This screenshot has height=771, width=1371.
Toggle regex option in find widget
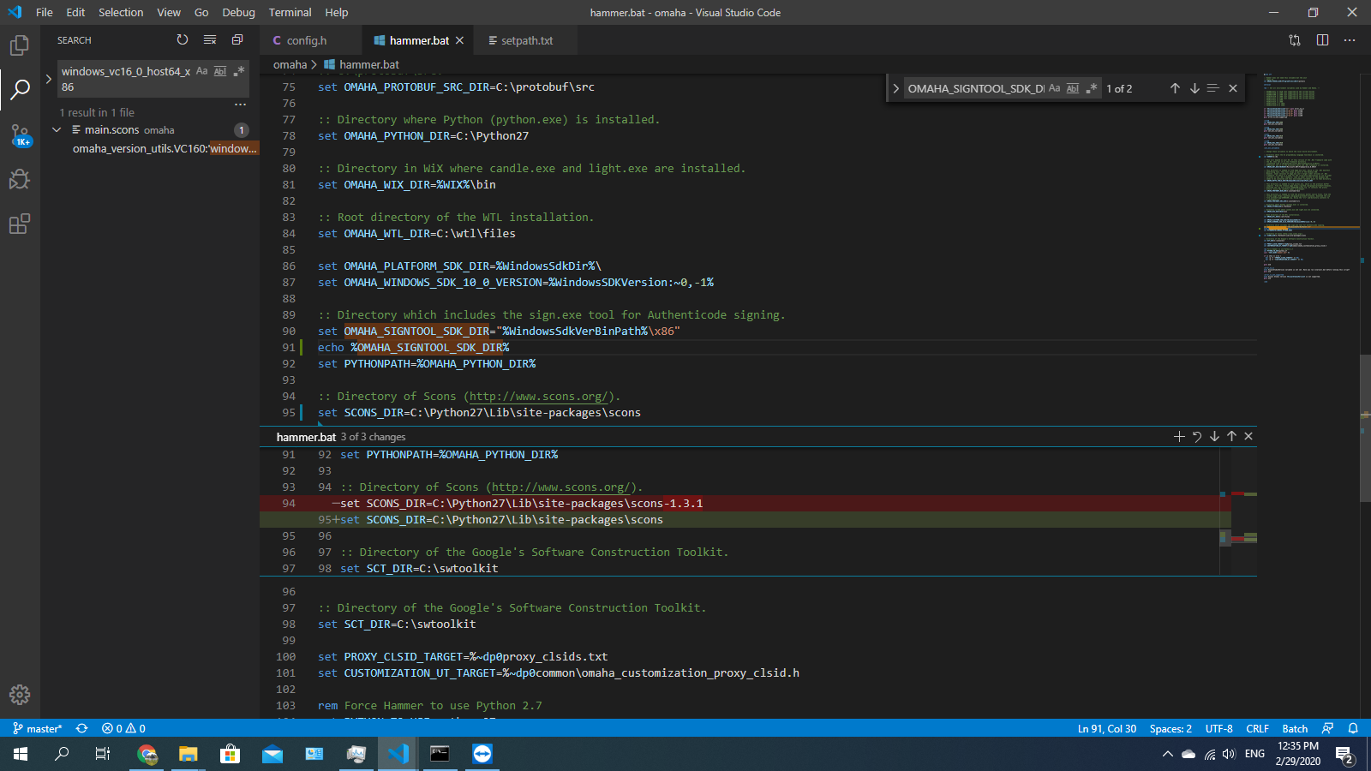[x=1091, y=88]
